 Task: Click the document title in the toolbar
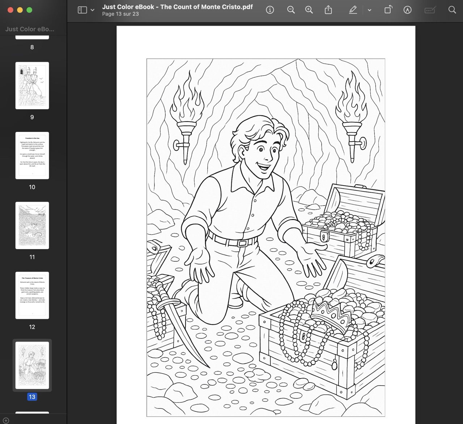coord(177,7)
